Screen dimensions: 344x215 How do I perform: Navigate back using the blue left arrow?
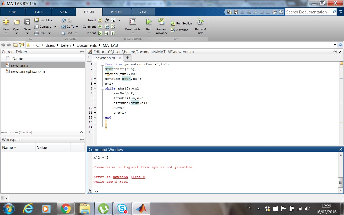tap(63, 20)
